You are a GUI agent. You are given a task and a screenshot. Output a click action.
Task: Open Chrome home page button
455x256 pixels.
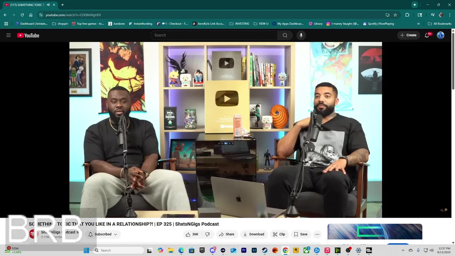pos(31,15)
